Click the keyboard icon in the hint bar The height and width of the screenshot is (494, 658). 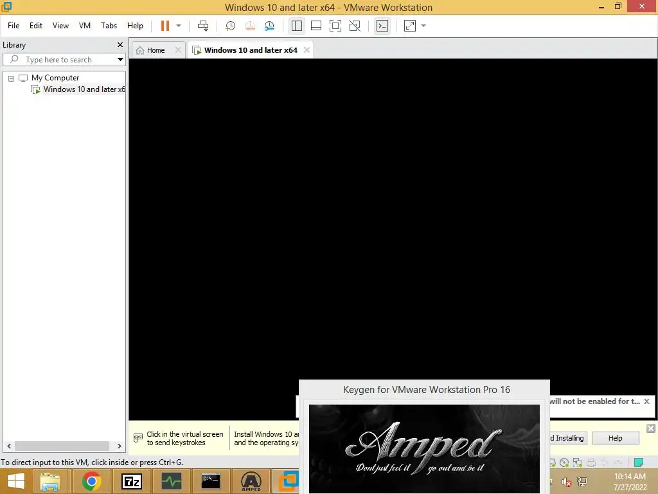point(138,437)
